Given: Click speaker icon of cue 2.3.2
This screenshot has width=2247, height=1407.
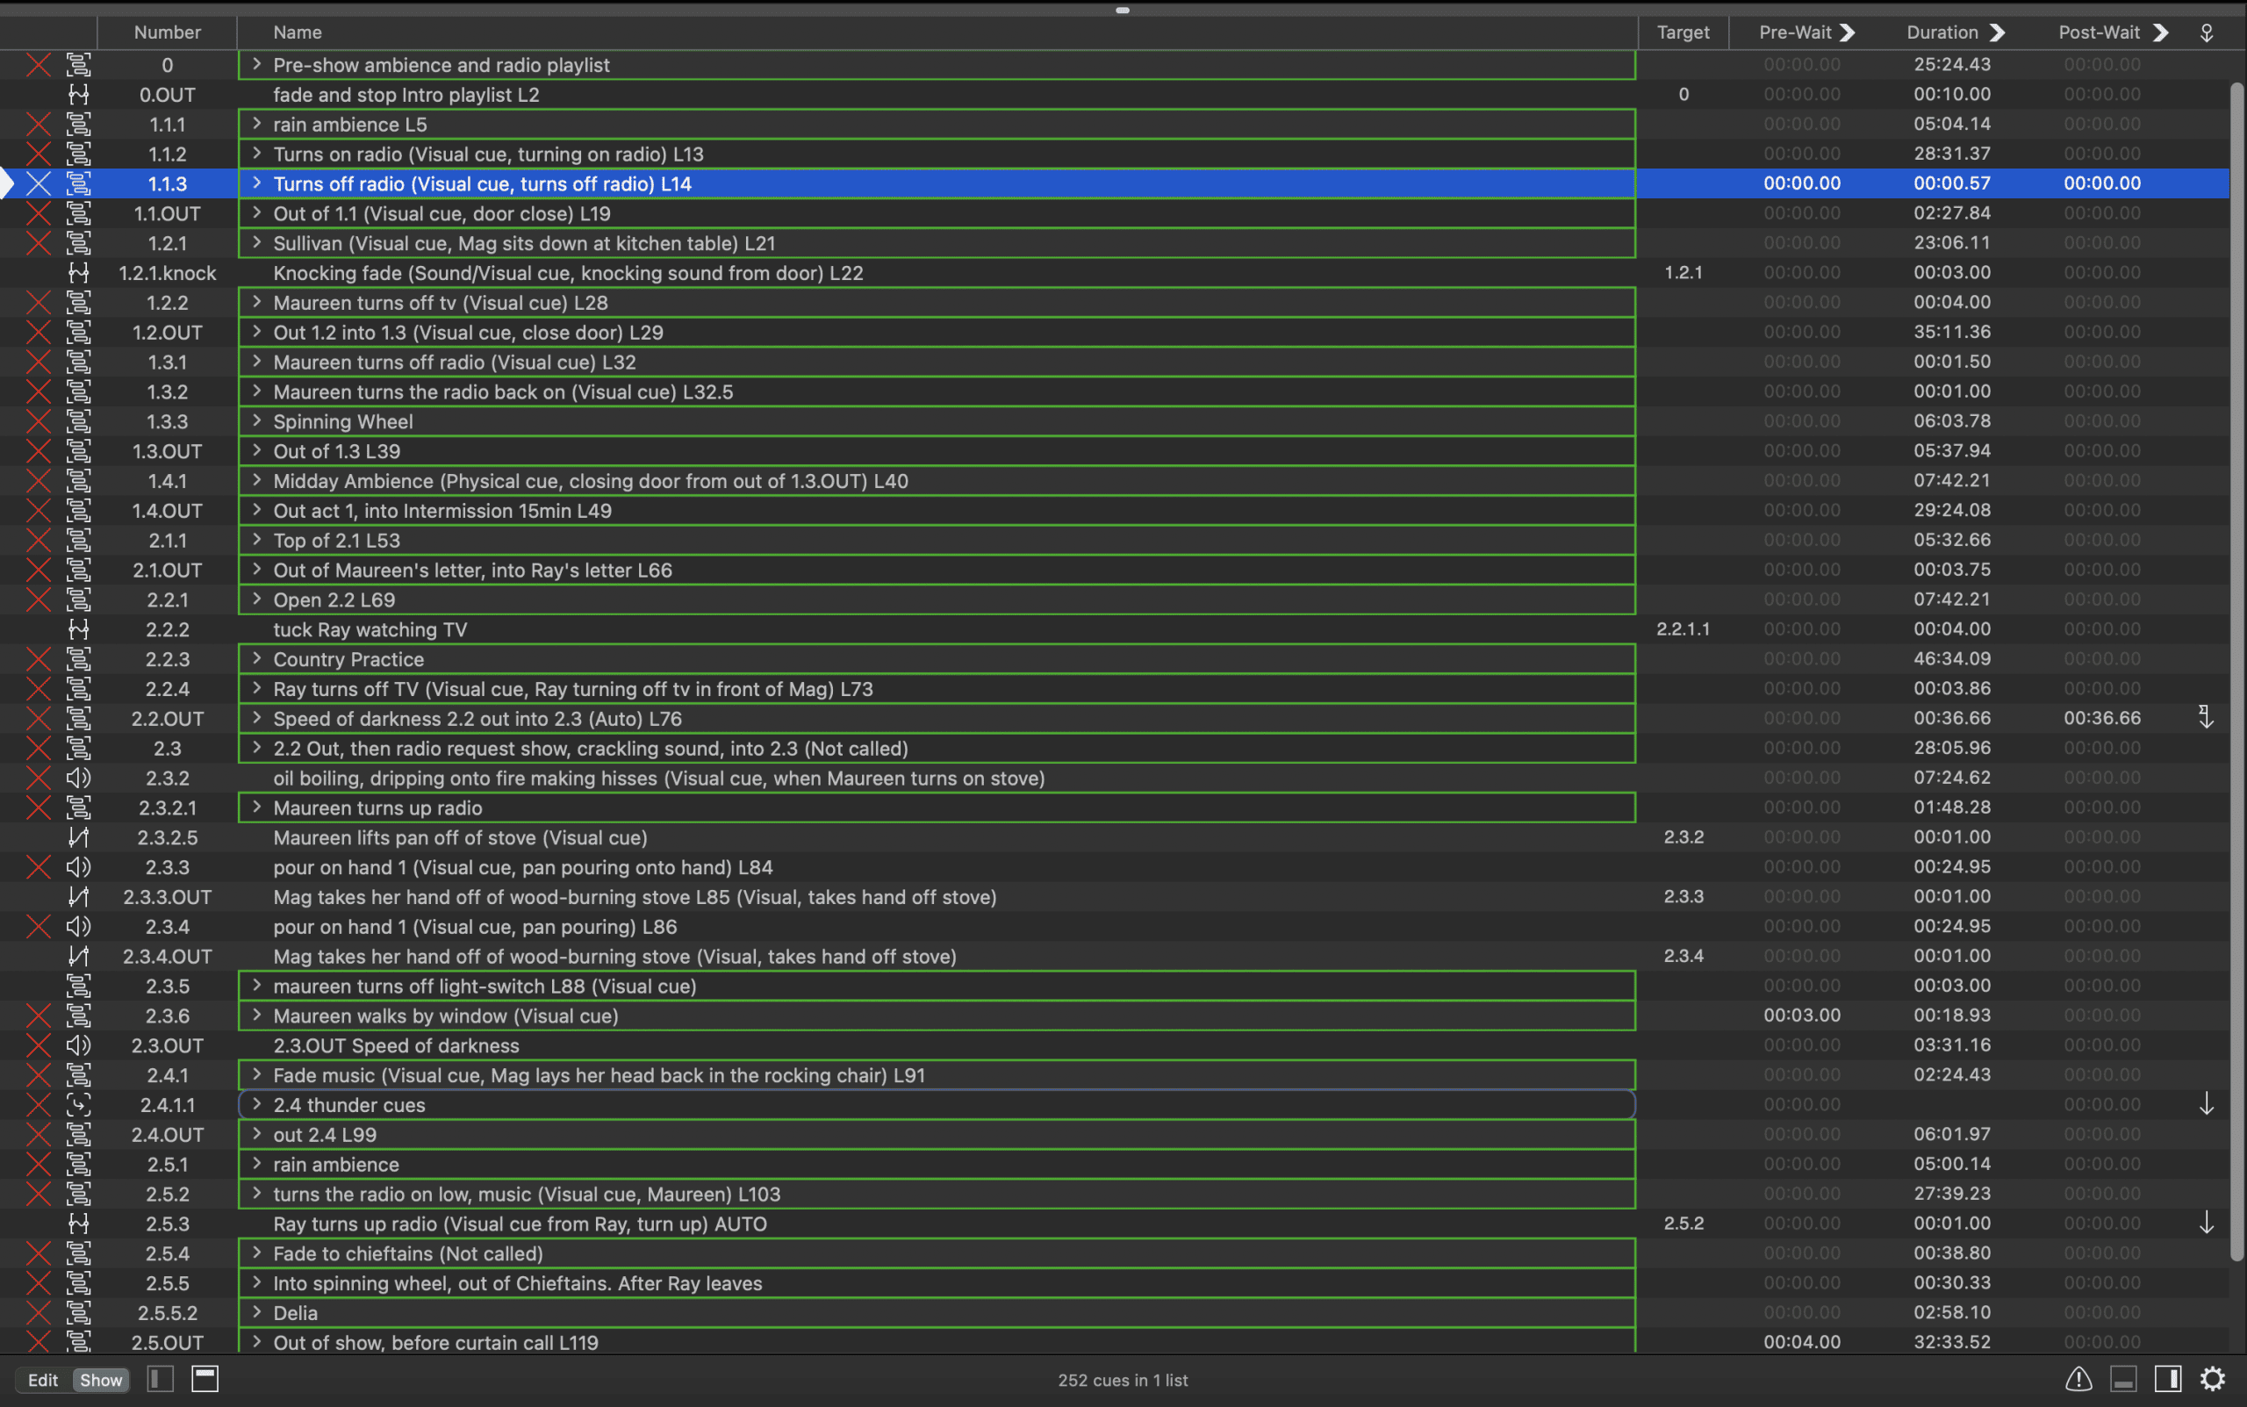Looking at the screenshot, I should tap(78, 778).
